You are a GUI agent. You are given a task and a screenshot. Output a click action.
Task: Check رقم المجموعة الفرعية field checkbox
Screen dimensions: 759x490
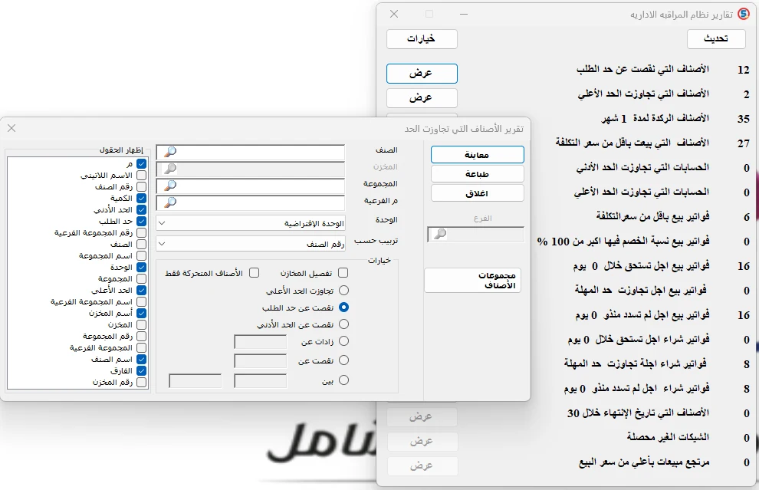pos(141,233)
